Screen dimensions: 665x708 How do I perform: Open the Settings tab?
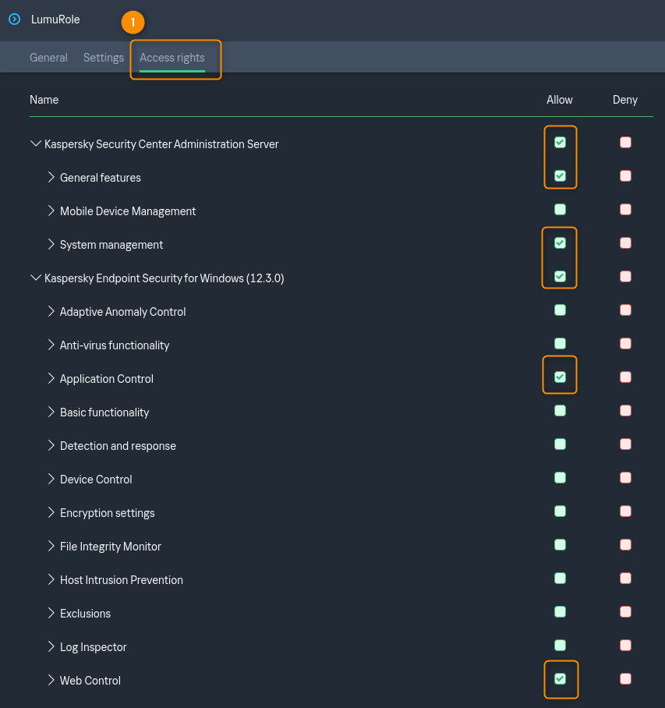[x=104, y=58]
